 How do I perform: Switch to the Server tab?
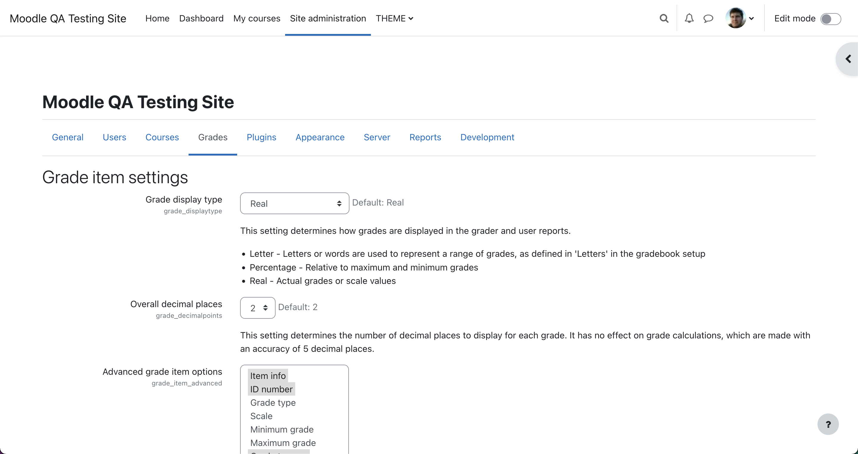(377, 137)
